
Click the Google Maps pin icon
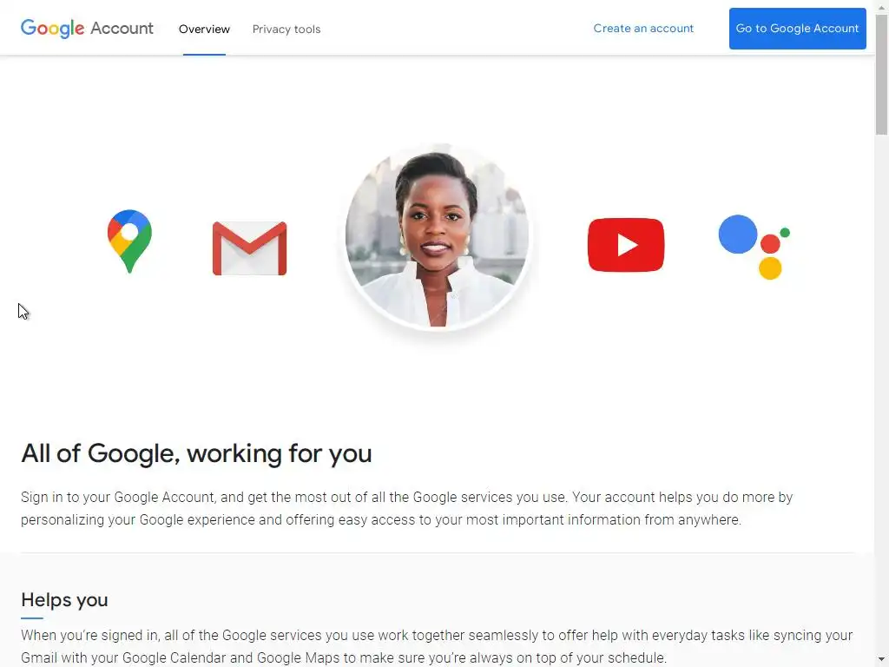tap(129, 241)
